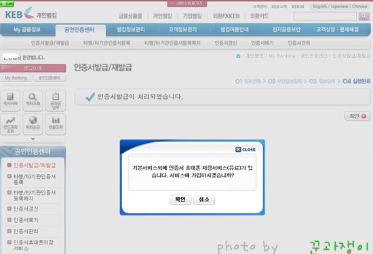This screenshot has height=254, width=373.
Task: Click the 확인 button below completion message
Action: point(357,116)
